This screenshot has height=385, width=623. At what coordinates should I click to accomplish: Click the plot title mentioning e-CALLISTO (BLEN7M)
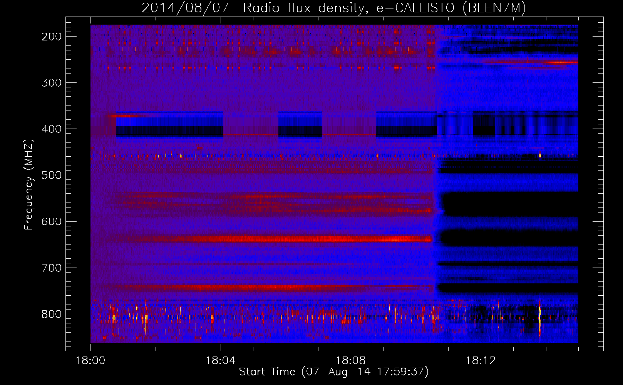click(333, 8)
